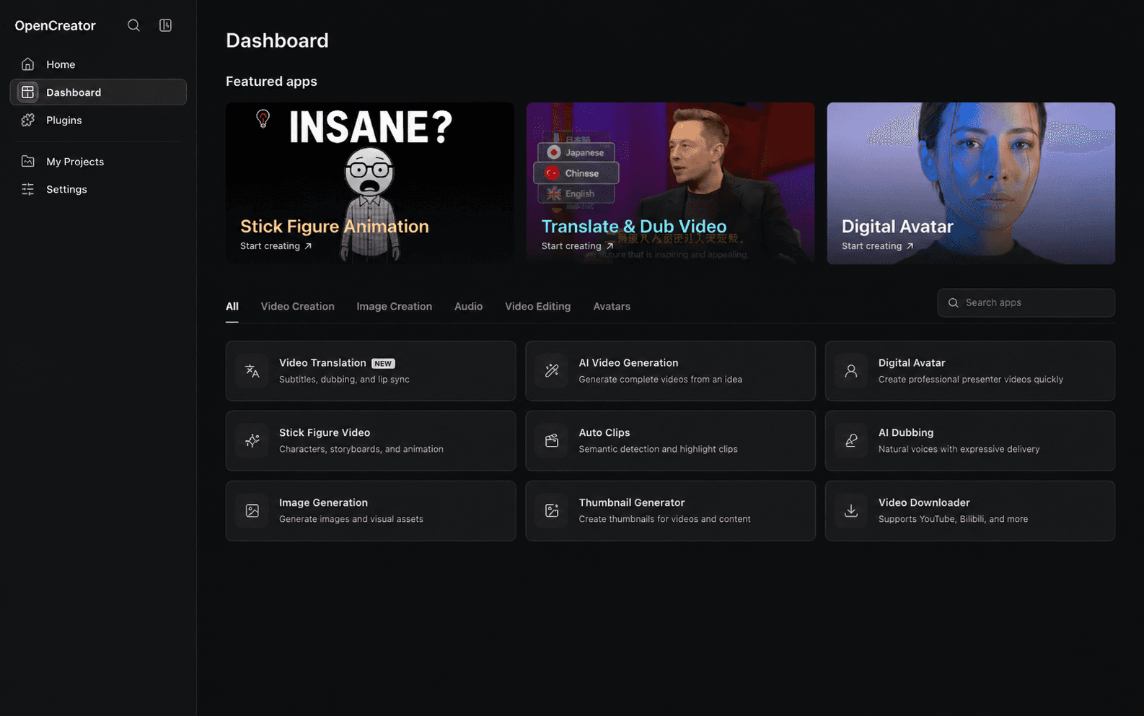Click the Plugins puzzle icon

pyautogui.click(x=28, y=120)
